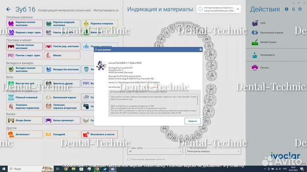Select tooth 33 on the dental chart
This screenshot has width=307, height=172.
[x=199, y=135]
